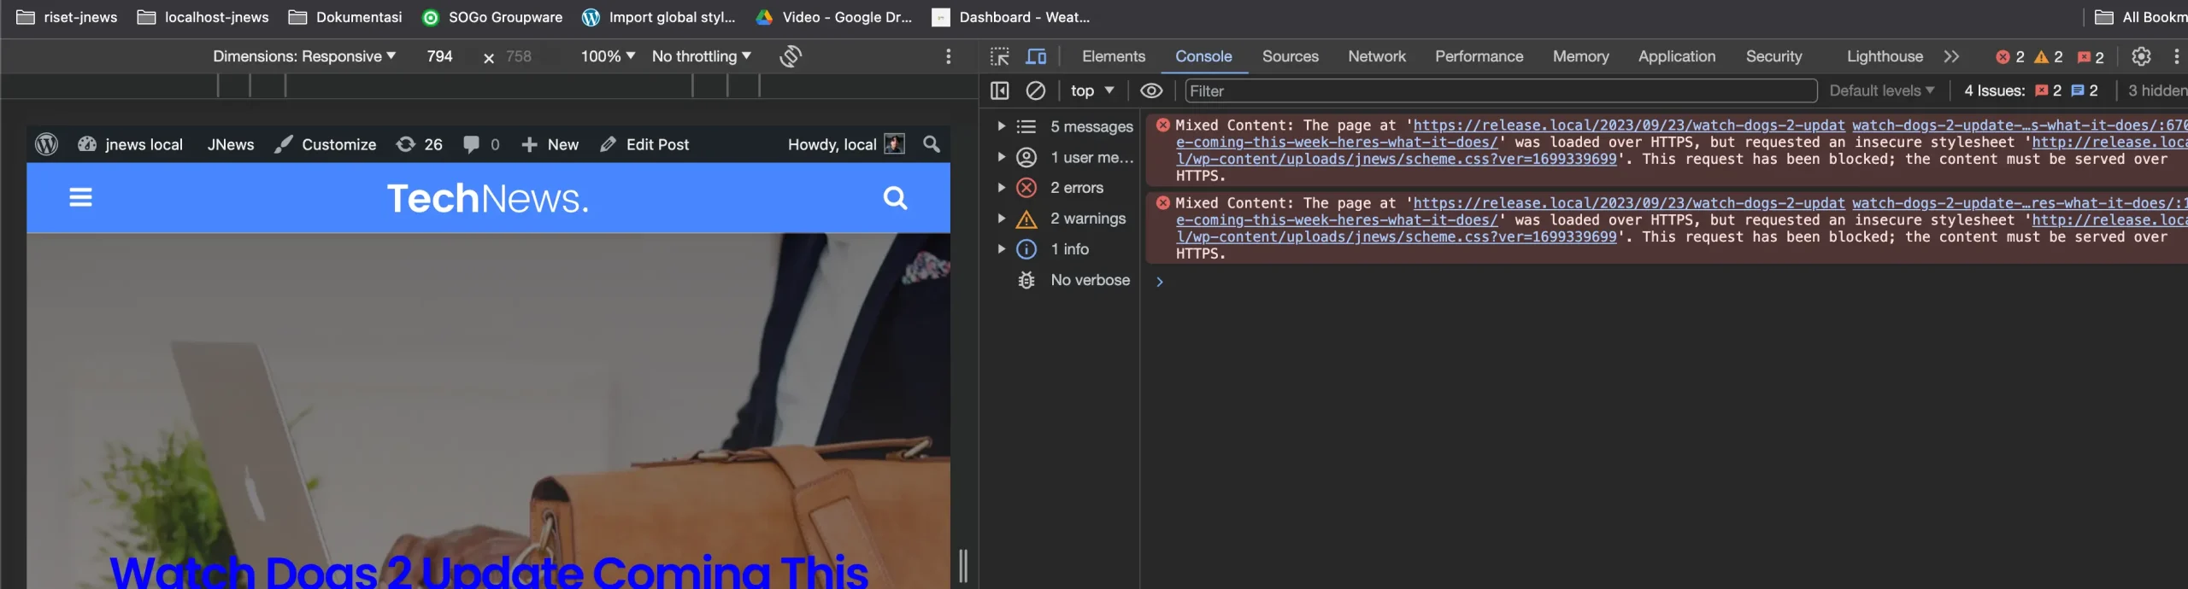The image size is (2188, 589).
Task: Open the 100% zoom dropdown
Action: click(608, 56)
